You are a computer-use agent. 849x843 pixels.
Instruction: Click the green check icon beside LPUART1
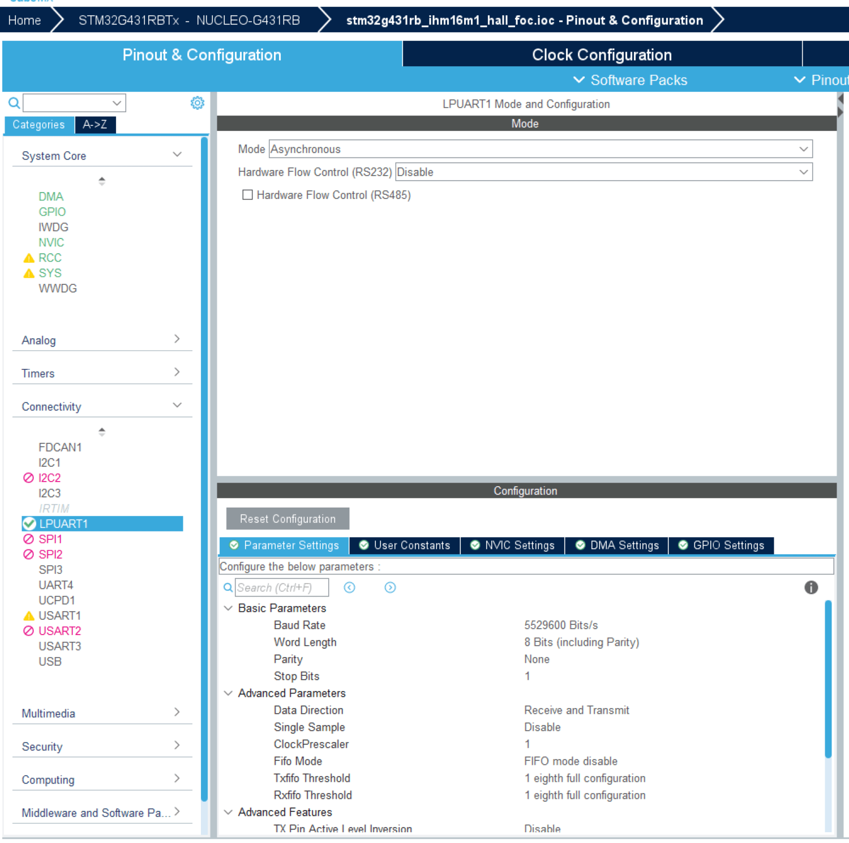pos(29,523)
